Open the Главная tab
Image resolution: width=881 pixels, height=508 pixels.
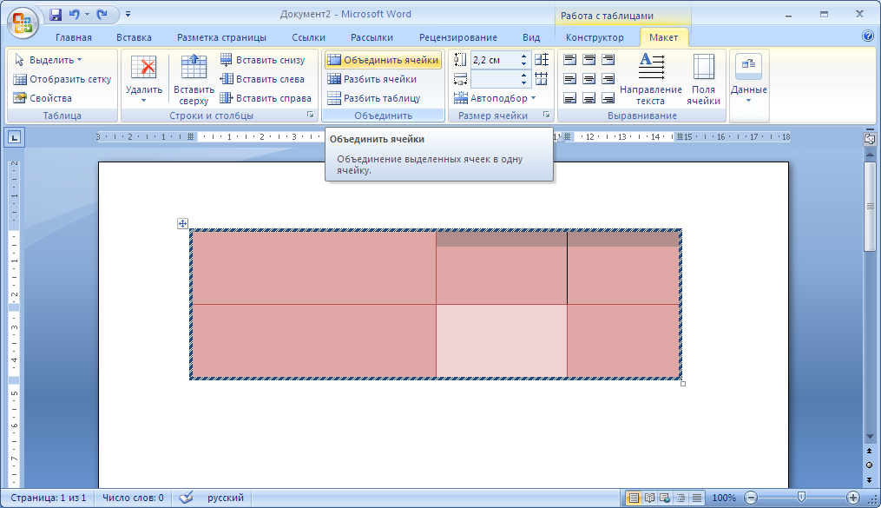(x=74, y=37)
